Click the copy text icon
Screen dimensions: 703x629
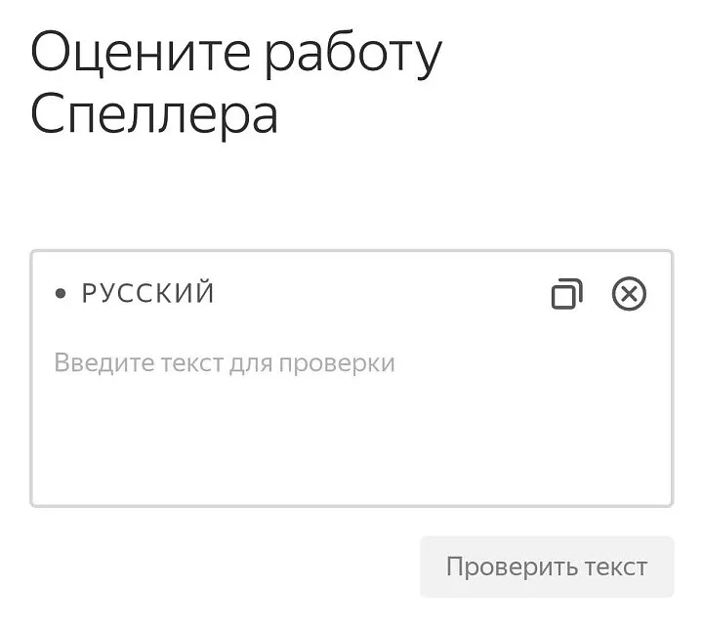(566, 294)
